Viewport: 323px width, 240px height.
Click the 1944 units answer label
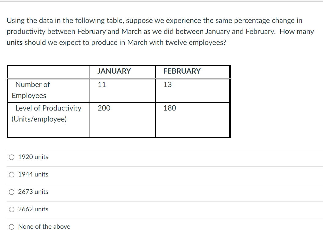coord(33,174)
